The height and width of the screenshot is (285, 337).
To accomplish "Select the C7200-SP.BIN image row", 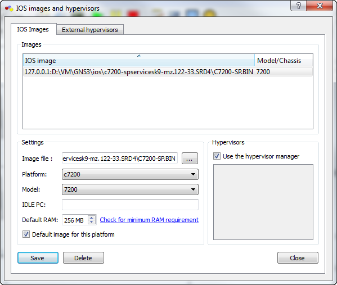I will pos(168,72).
